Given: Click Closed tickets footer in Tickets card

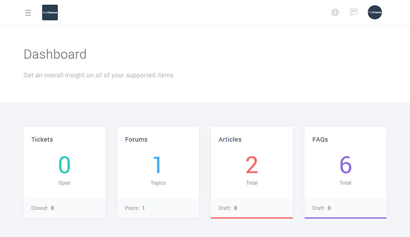Looking at the screenshot, I should pyautogui.click(x=43, y=208).
